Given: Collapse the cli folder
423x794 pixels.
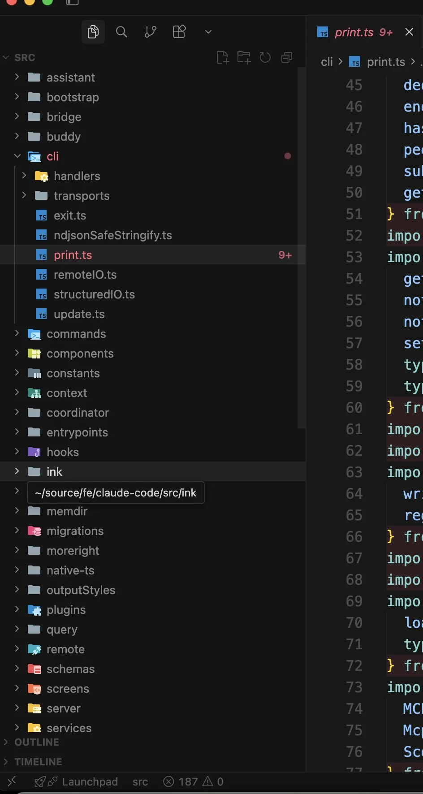Looking at the screenshot, I should click(17, 156).
